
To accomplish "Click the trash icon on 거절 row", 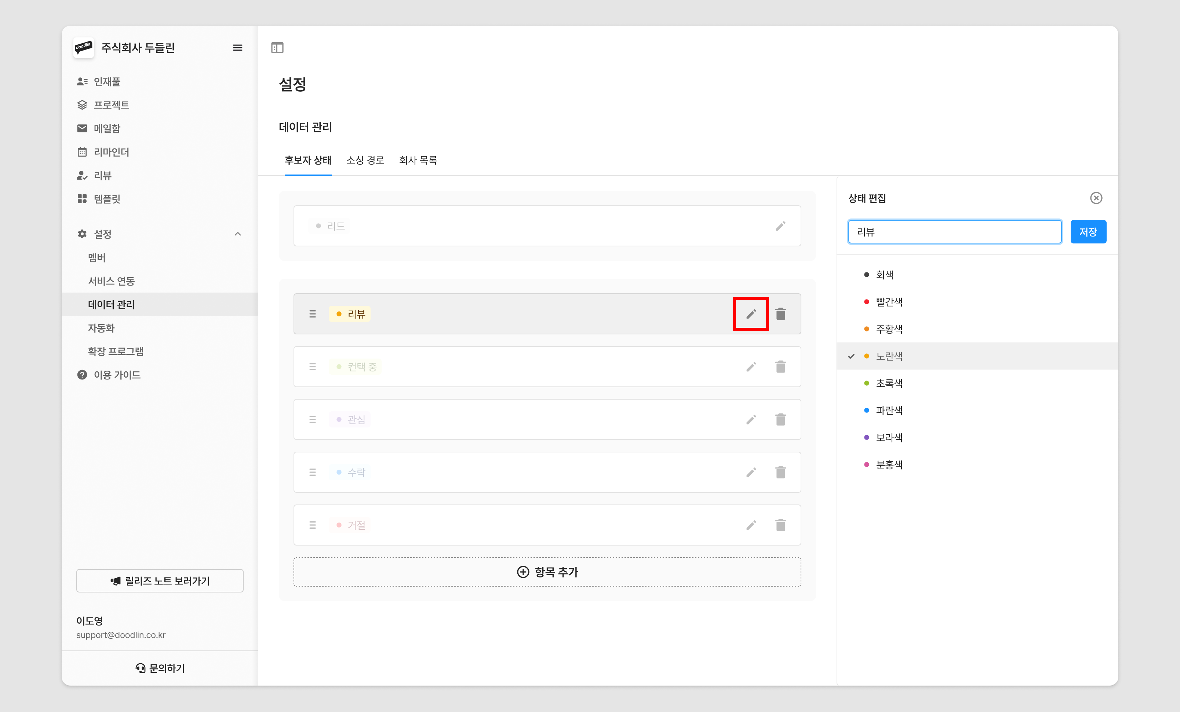I will click(780, 525).
